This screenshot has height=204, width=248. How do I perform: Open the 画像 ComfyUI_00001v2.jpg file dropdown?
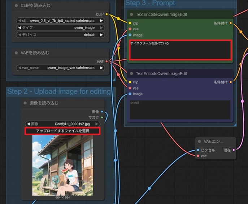point(62,124)
